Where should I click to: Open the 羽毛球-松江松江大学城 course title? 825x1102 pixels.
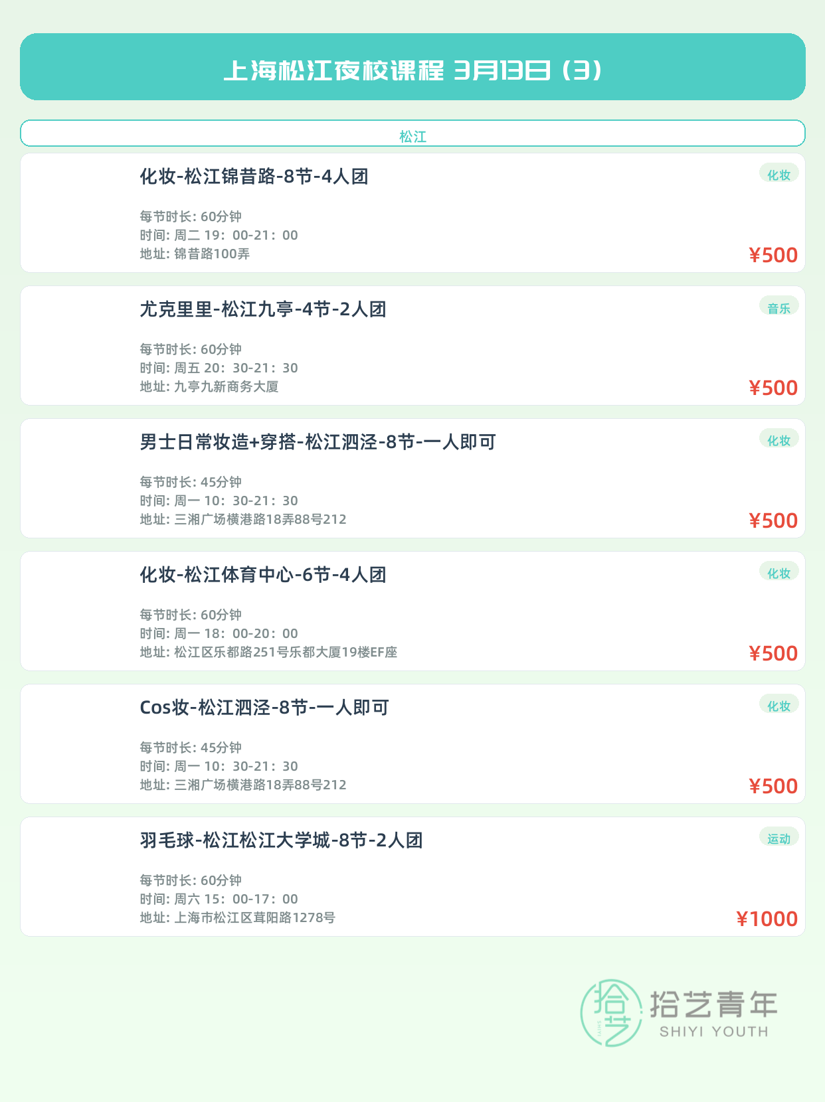point(281,840)
